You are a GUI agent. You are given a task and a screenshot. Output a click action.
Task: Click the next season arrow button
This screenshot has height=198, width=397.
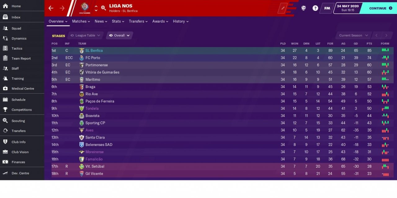point(386,35)
